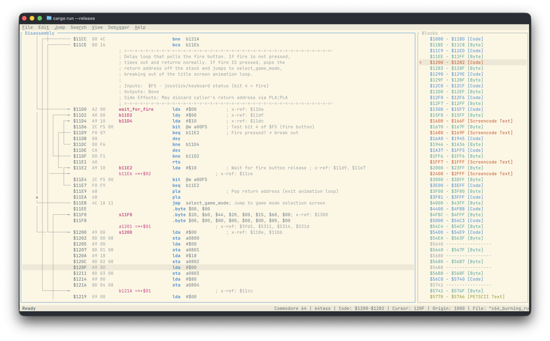Screen dimensions: 550x341
Task: Select block $56C0 - $5740 [Code]
Action: (x=456, y=279)
